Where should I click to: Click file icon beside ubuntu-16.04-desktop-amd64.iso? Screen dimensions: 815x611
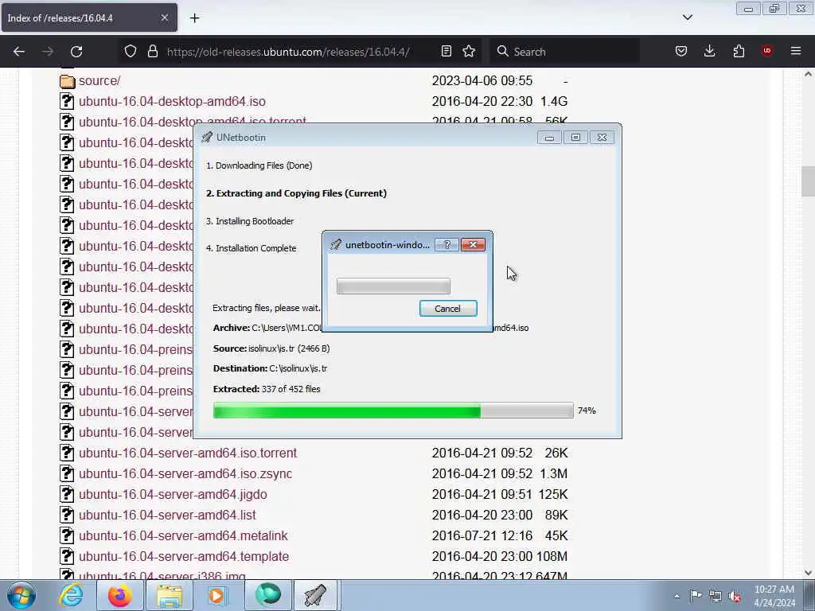coord(67,101)
